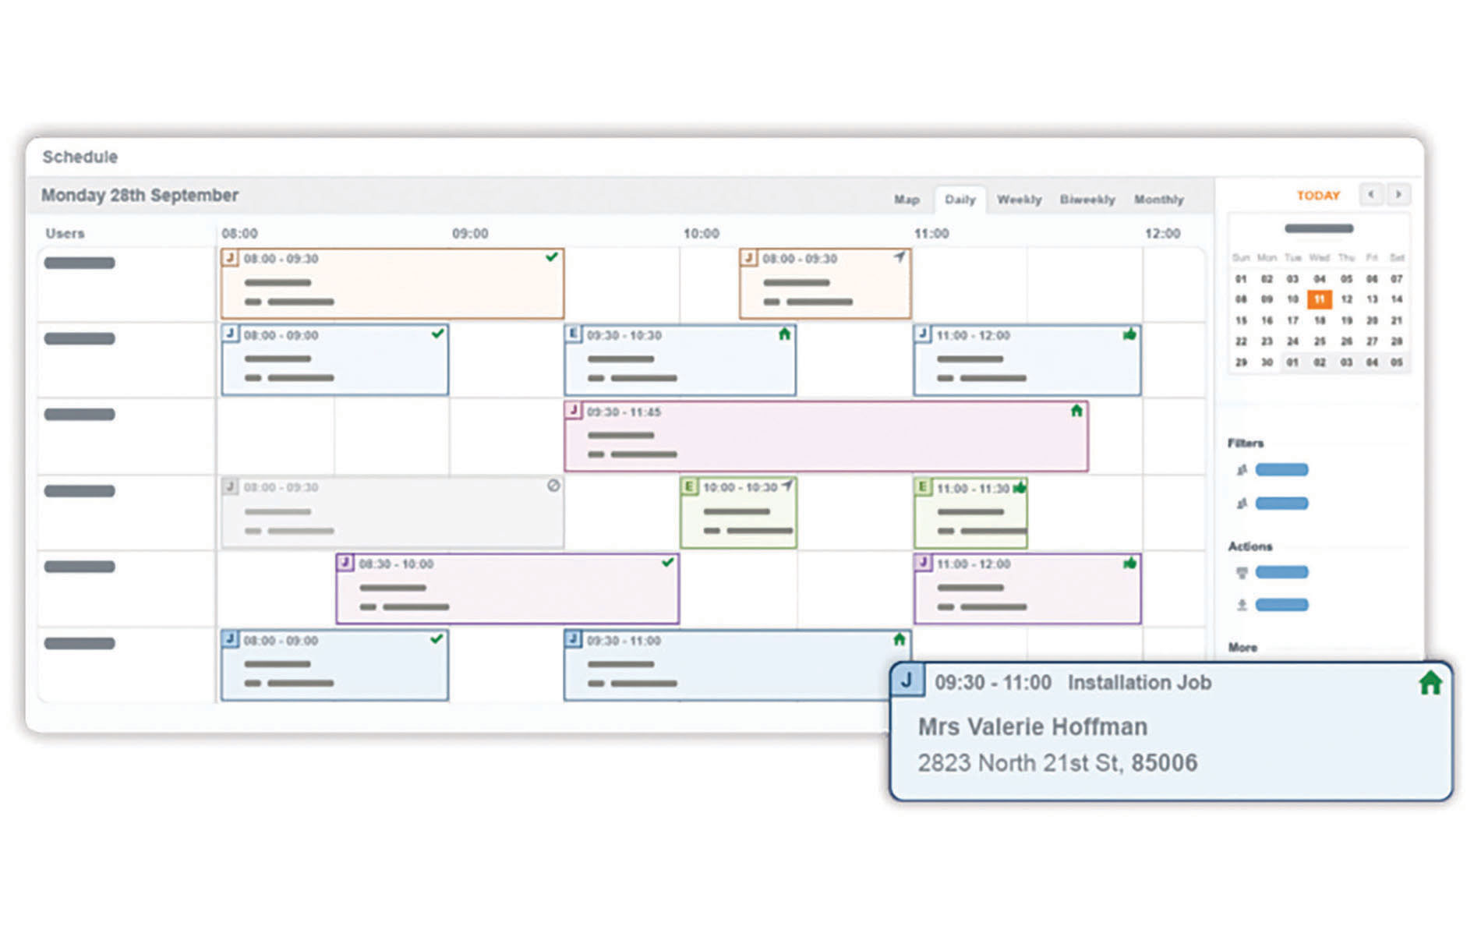The image size is (1481, 926).
Task: Click home icon on small 09:30 - 11:00 job
Action: pos(900,639)
